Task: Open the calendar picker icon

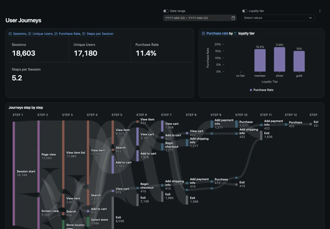Action: 233,18
